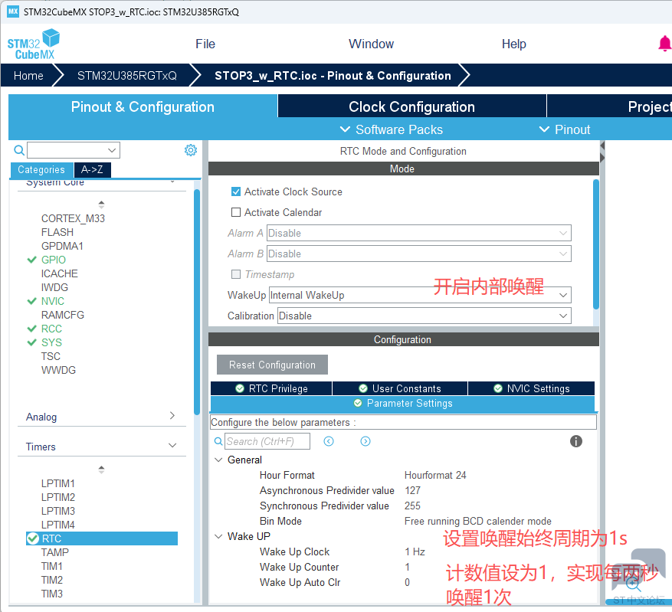The height and width of the screenshot is (612, 672).
Task: Open the RTC Privilege tab
Action: click(x=271, y=388)
